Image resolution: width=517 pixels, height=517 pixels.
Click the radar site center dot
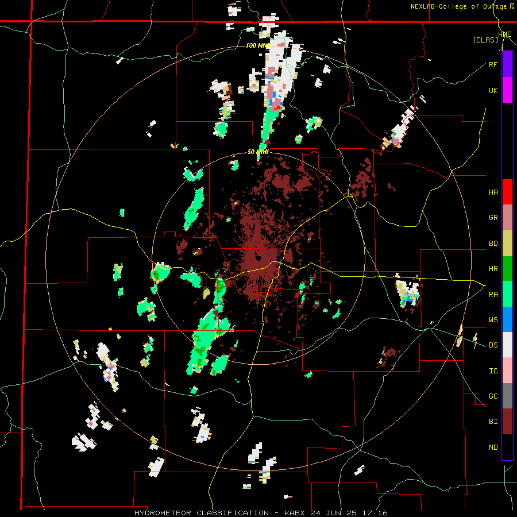click(258, 258)
